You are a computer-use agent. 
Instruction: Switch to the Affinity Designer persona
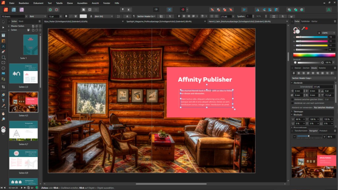[14, 10]
